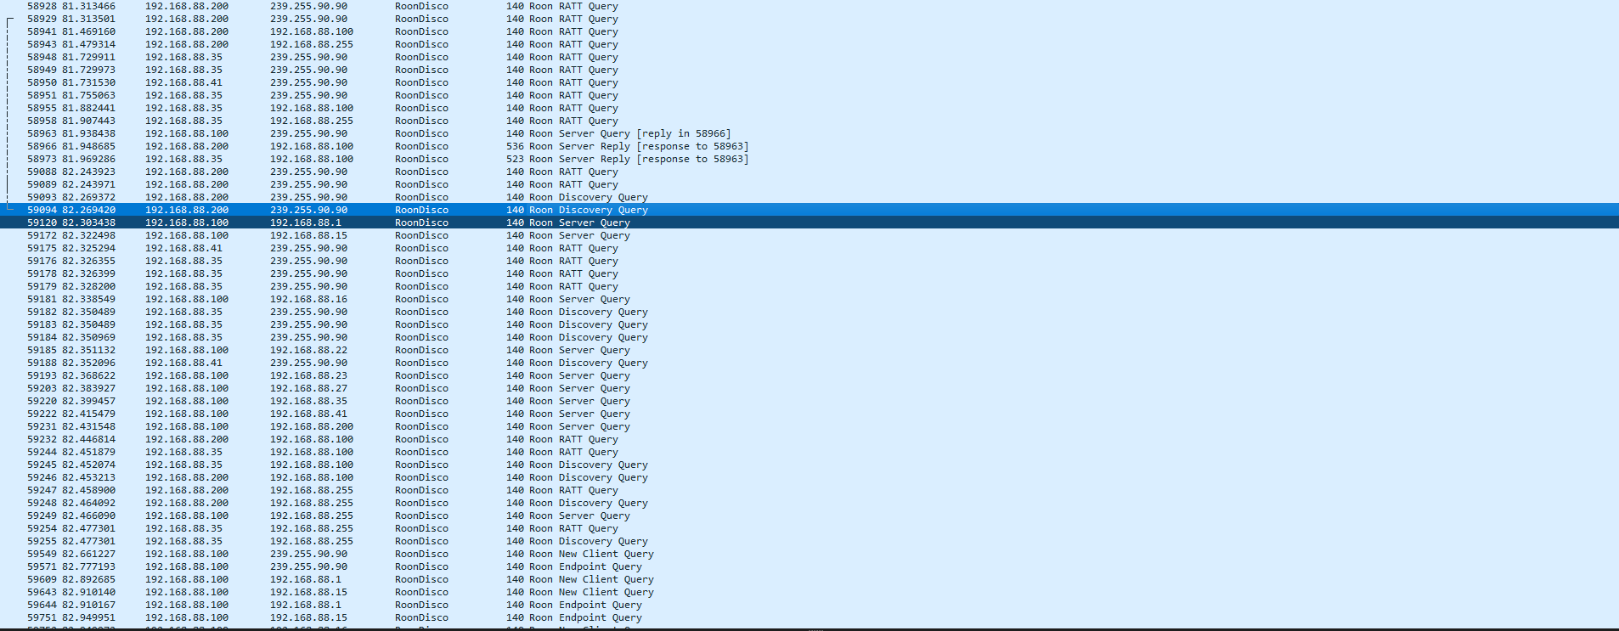Select packet 58950 from source 192.168.88.41
Viewport: 1619px width, 631px height.
coord(809,82)
